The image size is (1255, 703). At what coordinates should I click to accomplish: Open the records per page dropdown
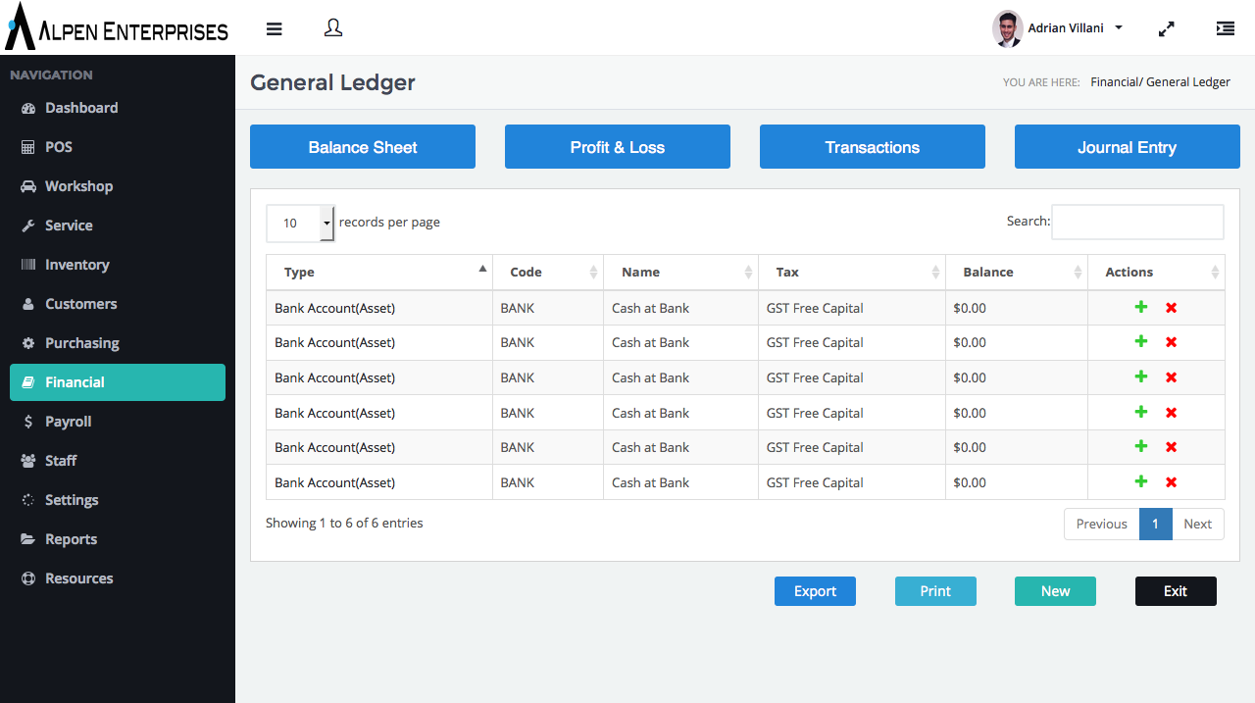tap(300, 223)
